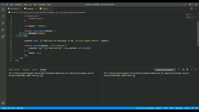199x112 pixels.
Task: Click line number 18 in gutter
Action: click(x=11, y=41)
